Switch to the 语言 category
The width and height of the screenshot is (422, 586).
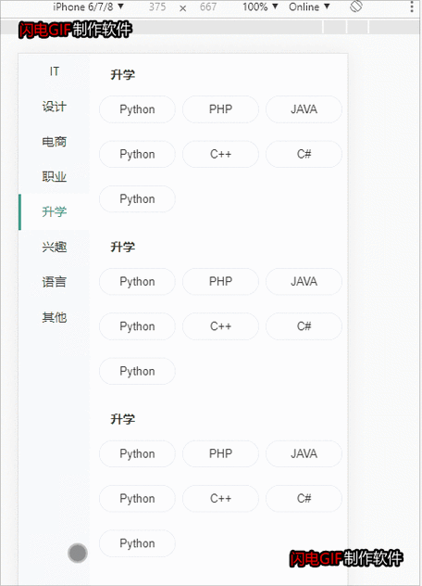[54, 282]
